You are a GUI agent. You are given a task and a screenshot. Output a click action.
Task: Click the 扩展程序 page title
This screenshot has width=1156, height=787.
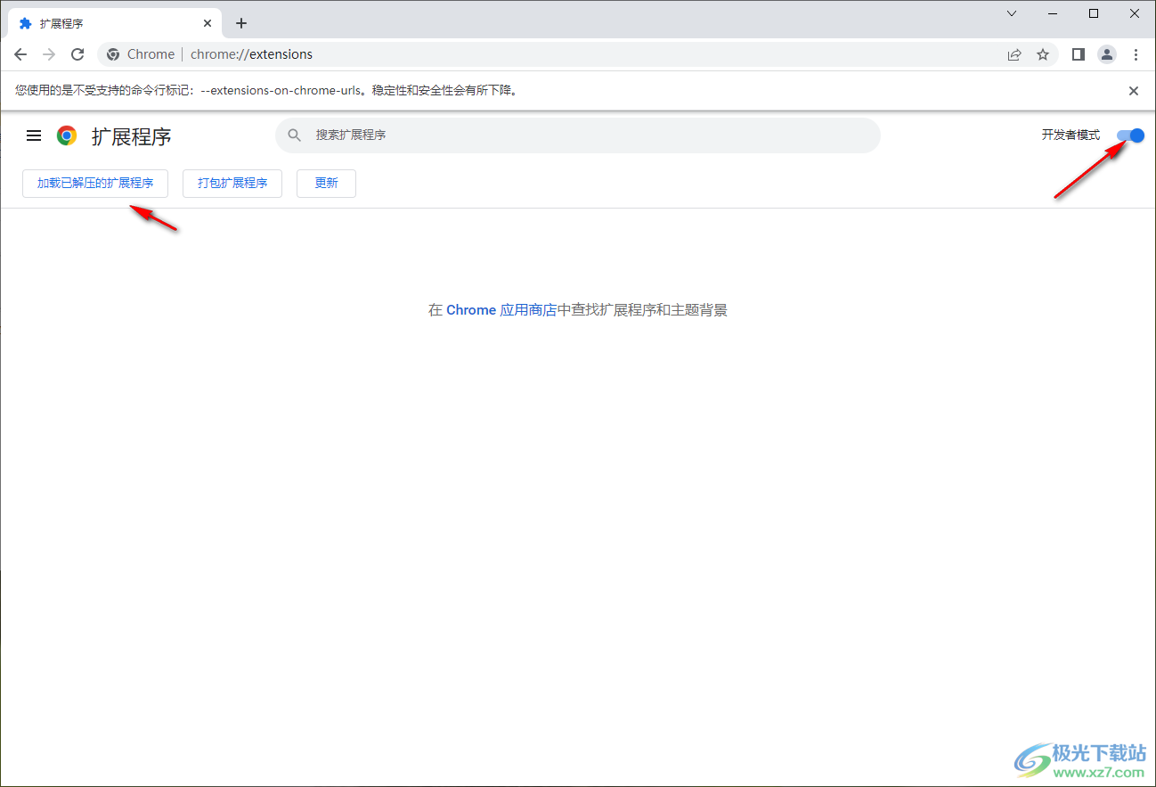click(132, 136)
